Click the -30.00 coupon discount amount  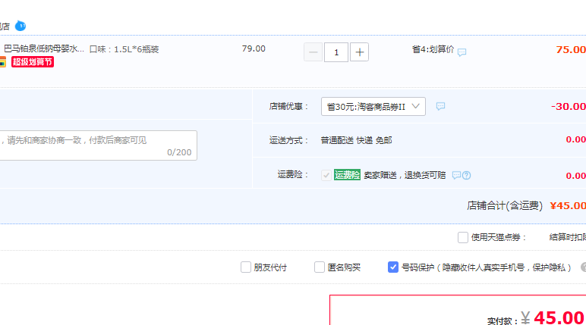point(569,106)
